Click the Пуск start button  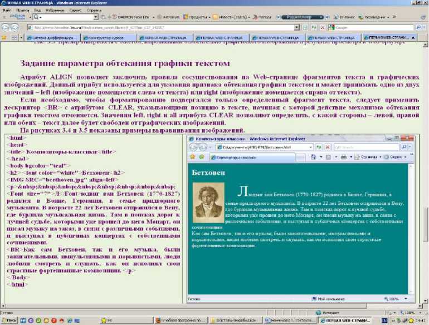pos(9,321)
